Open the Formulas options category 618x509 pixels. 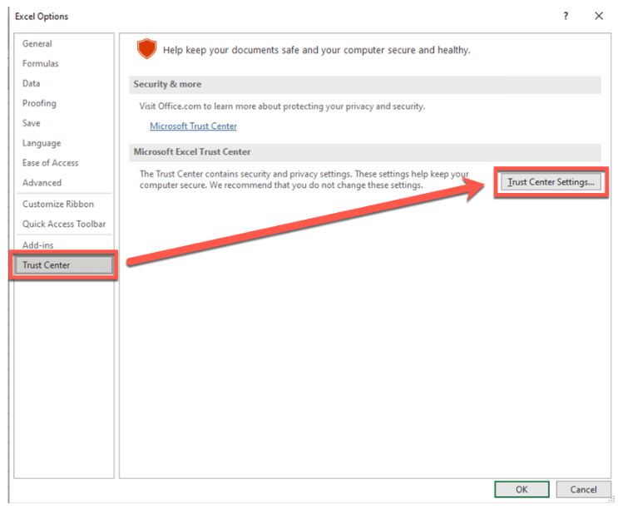tap(40, 63)
